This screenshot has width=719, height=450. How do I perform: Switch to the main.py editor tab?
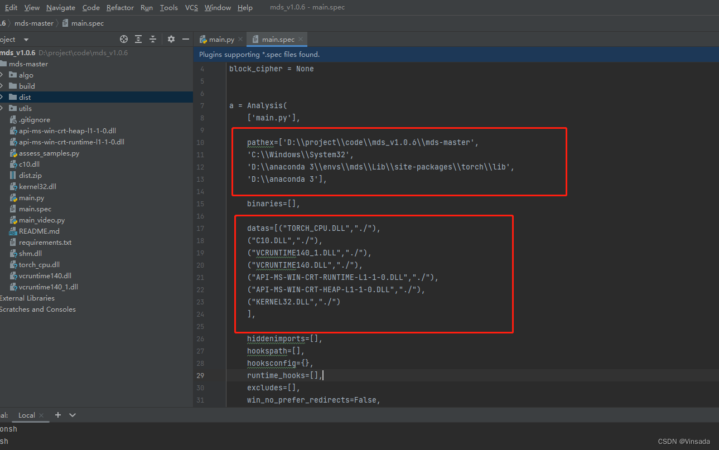221,39
